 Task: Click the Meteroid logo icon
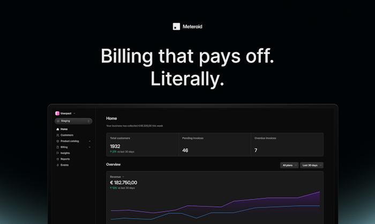point(176,27)
